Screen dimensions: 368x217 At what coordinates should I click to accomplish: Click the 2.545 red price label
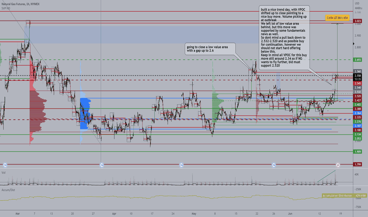point(358,83)
